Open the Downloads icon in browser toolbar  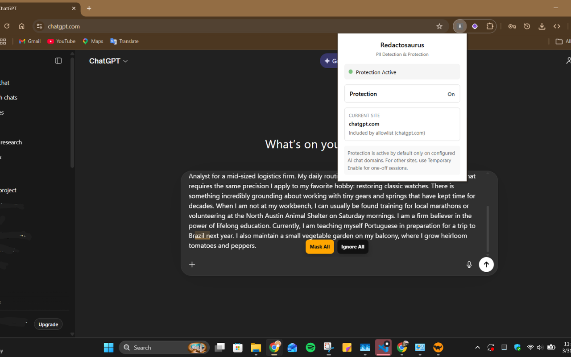click(542, 26)
